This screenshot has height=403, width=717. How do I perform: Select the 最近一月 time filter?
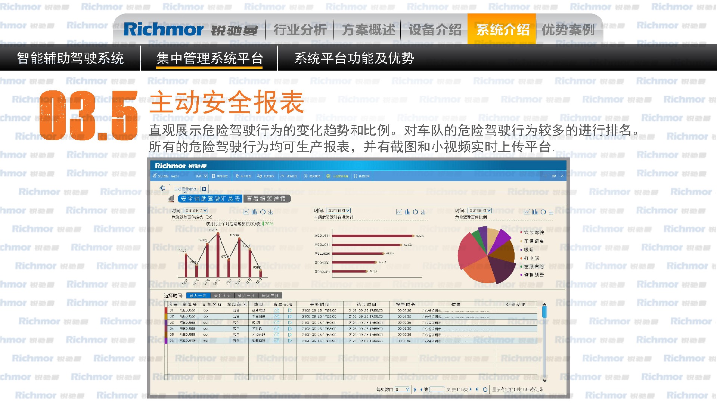point(246,296)
